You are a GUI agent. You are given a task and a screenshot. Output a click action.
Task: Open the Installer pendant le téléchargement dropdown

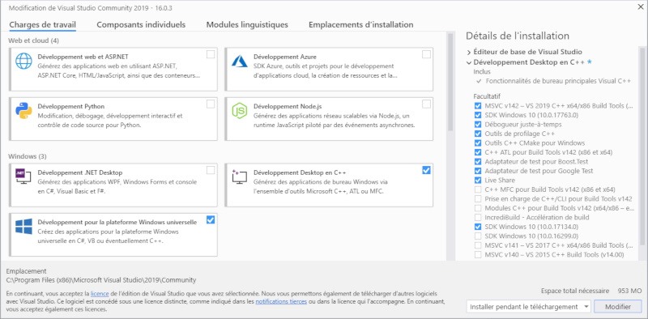(x=529, y=307)
